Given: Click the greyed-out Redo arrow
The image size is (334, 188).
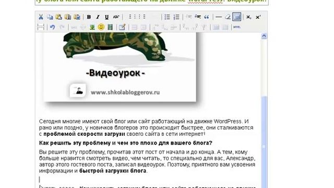Looking at the screenshot, I should (x=62, y=27).
